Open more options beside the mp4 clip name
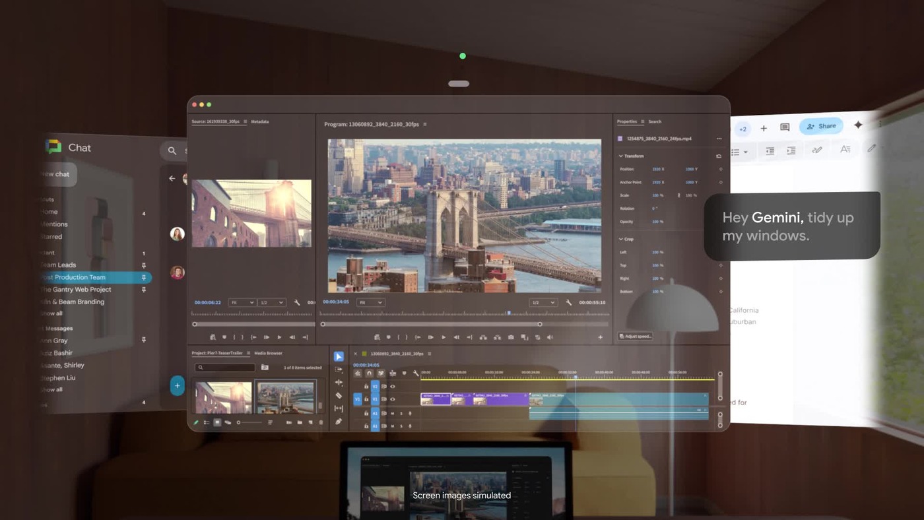This screenshot has height=520, width=924. [719, 139]
